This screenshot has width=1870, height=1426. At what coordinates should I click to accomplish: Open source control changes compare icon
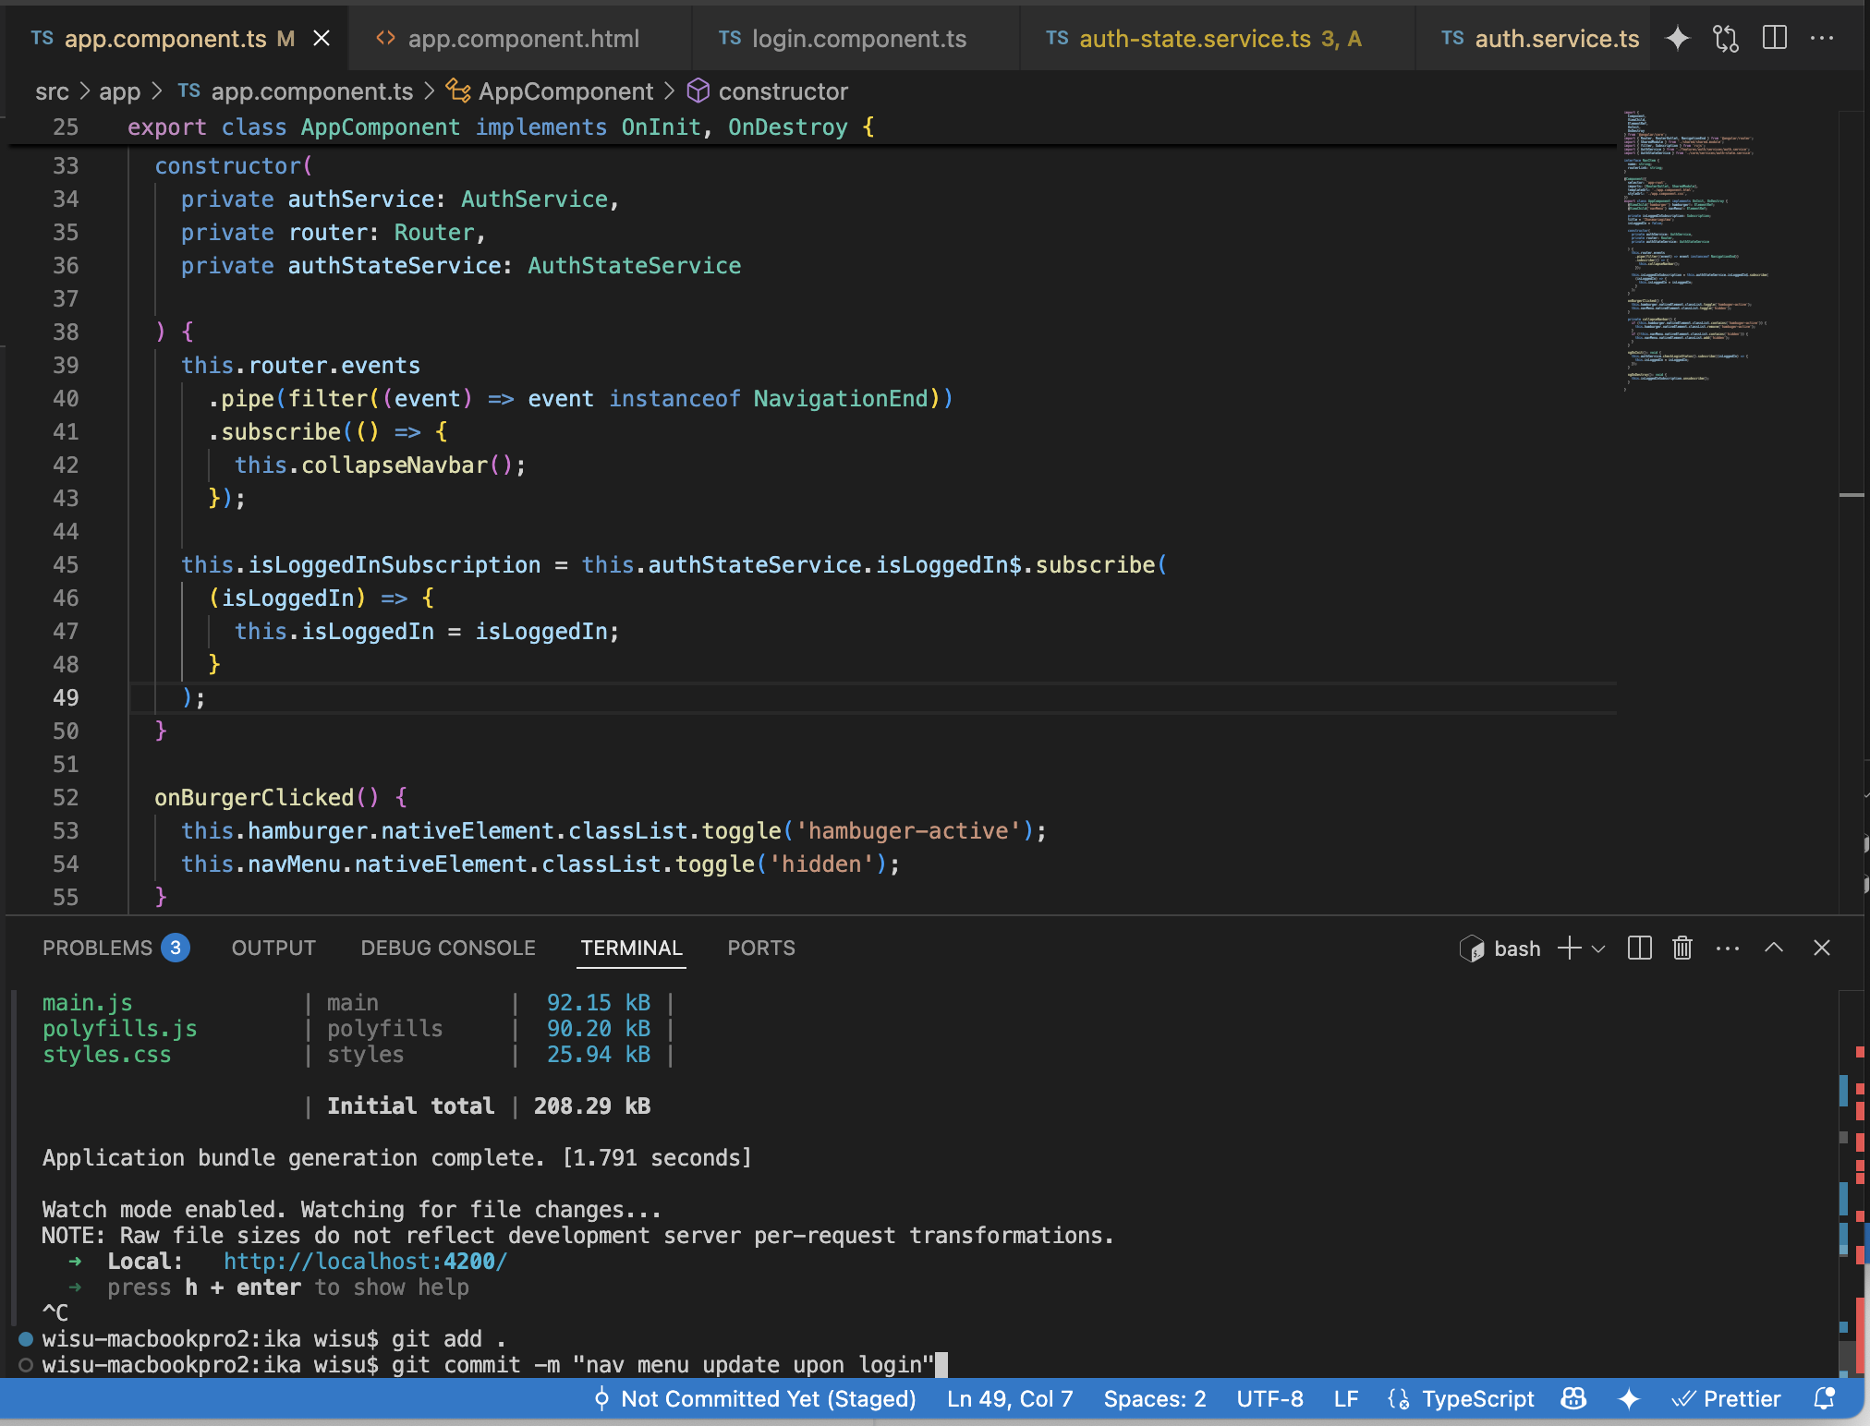(x=1726, y=38)
